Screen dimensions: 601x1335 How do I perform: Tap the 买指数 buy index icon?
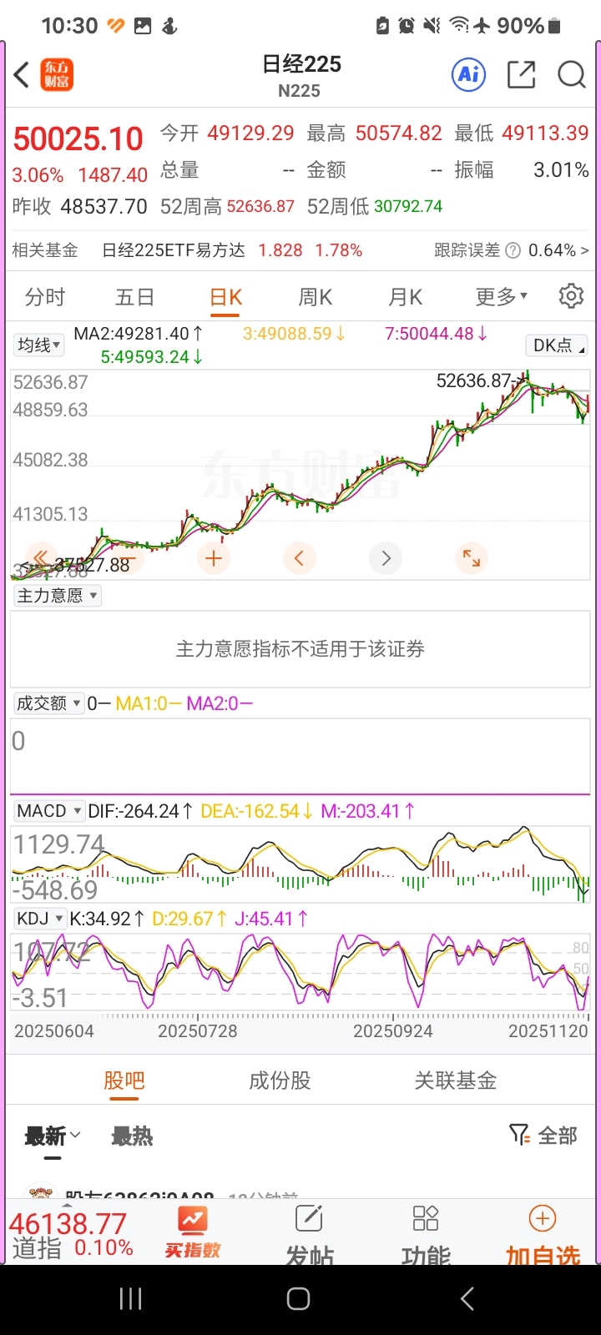click(x=193, y=1232)
